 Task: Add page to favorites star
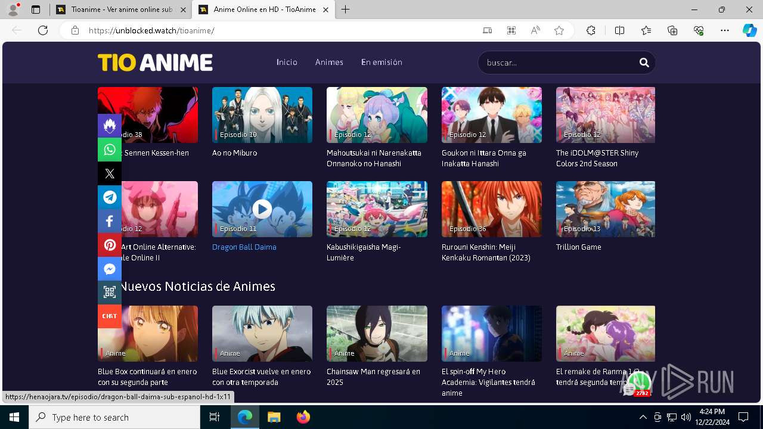click(559, 30)
